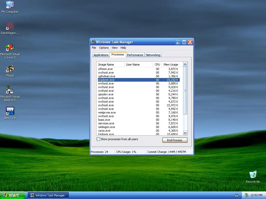Select the explorer.exe process row
The width and height of the screenshot is (266, 199).
pos(139,80)
